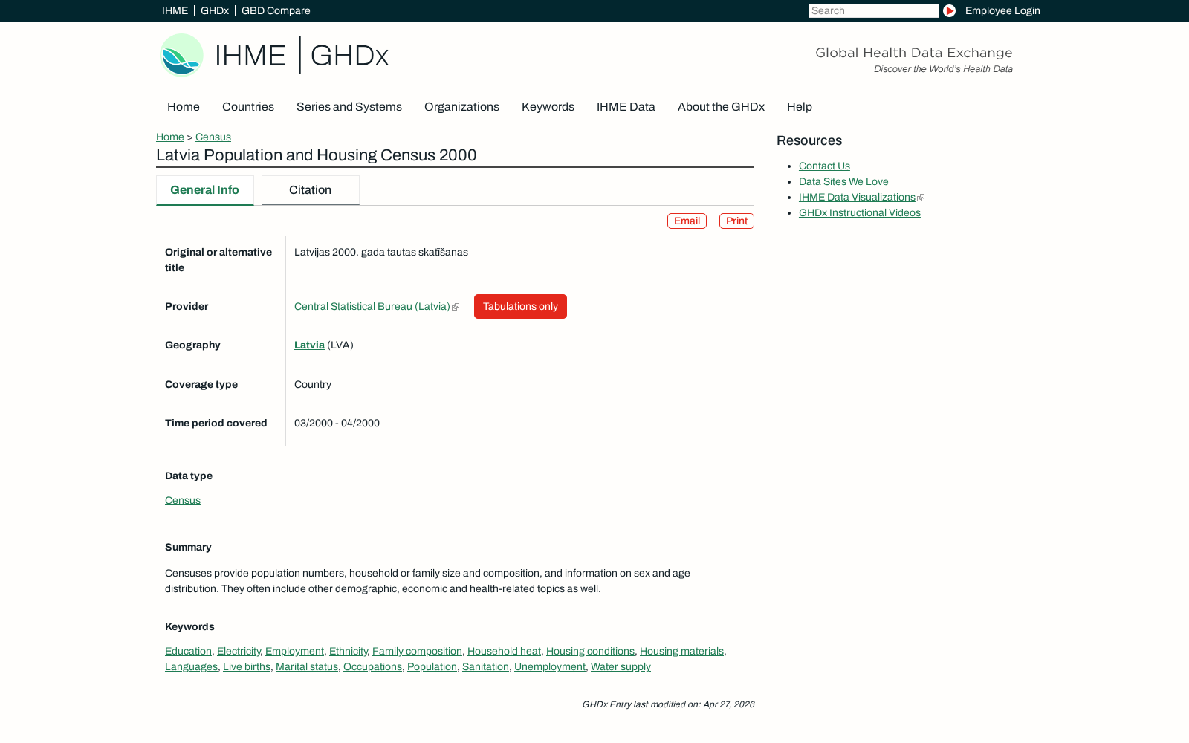Click the external link icon beside IHME Data Visualizations
The width and height of the screenshot is (1189, 743).
921,198
